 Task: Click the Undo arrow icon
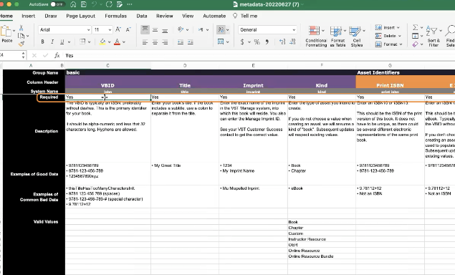pos(94,4)
